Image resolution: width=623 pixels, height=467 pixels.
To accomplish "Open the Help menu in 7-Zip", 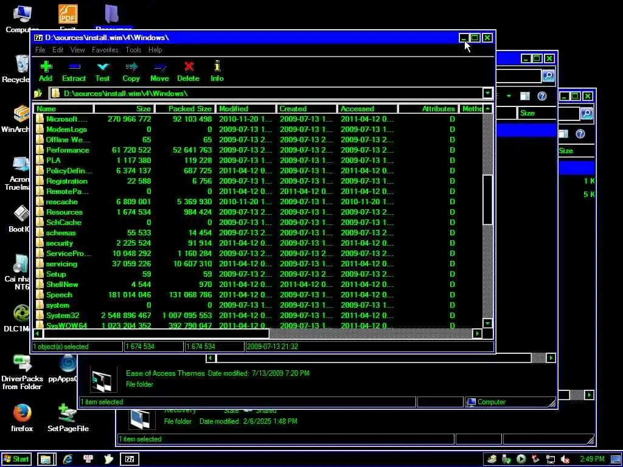I will 155,50.
